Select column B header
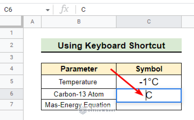The height and width of the screenshot is (120, 194). pos(79,22)
